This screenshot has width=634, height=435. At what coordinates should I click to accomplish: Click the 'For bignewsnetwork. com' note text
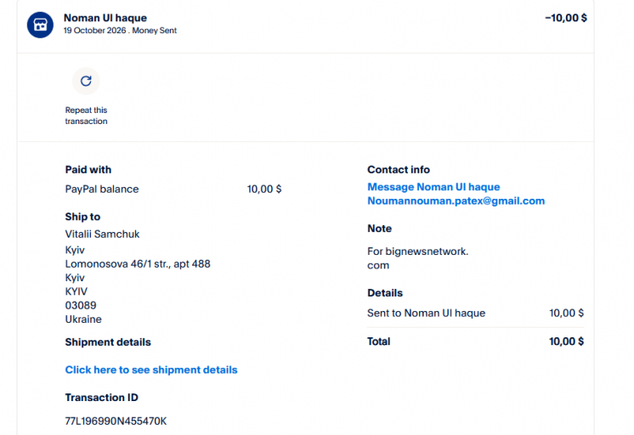tap(417, 258)
